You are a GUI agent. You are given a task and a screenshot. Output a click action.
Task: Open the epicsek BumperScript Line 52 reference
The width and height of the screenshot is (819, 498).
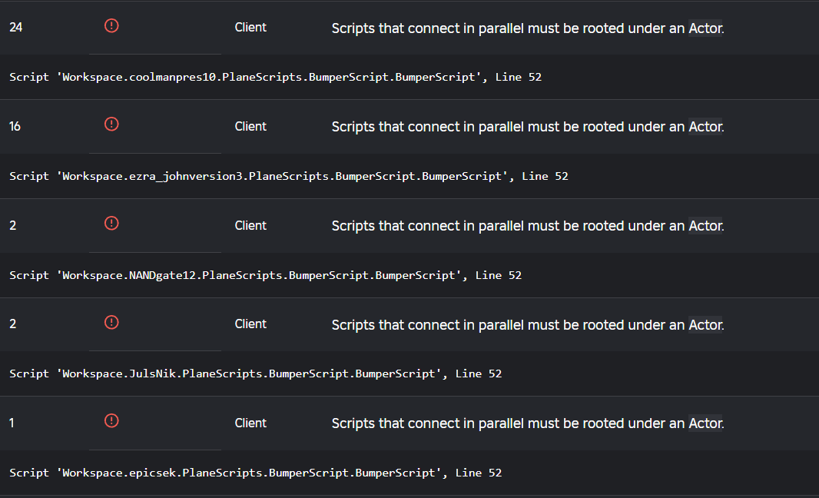point(255,472)
